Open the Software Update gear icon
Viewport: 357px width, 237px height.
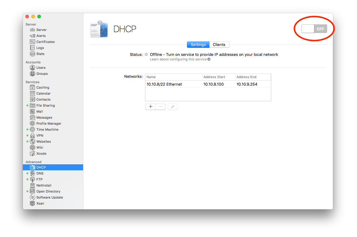pyautogui.click(x=33, y=197)
